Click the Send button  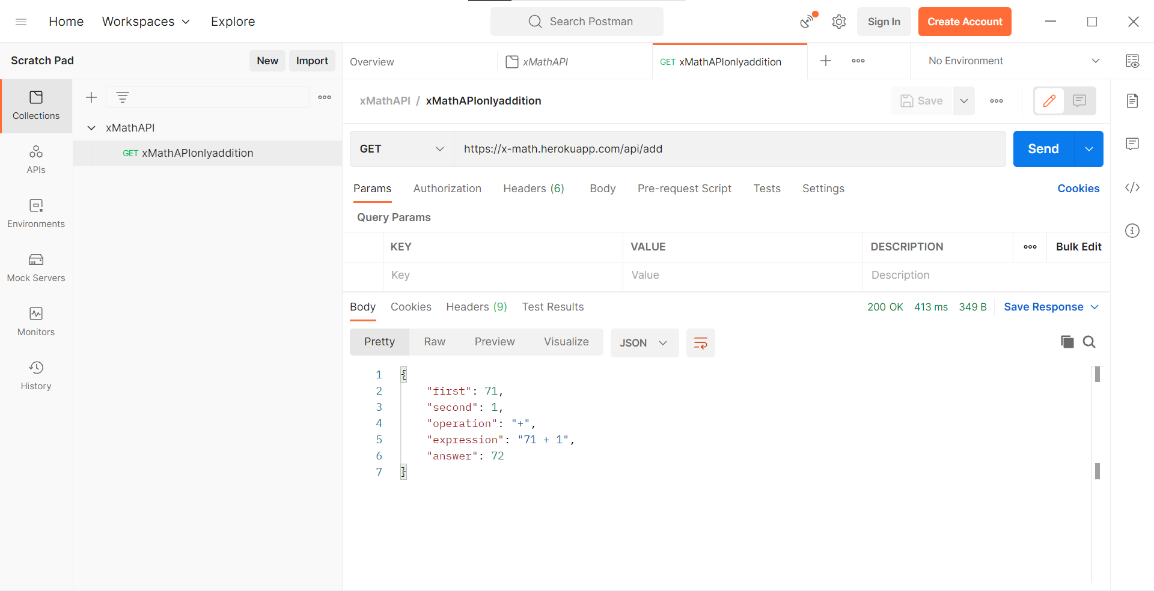pos(1043,149)
